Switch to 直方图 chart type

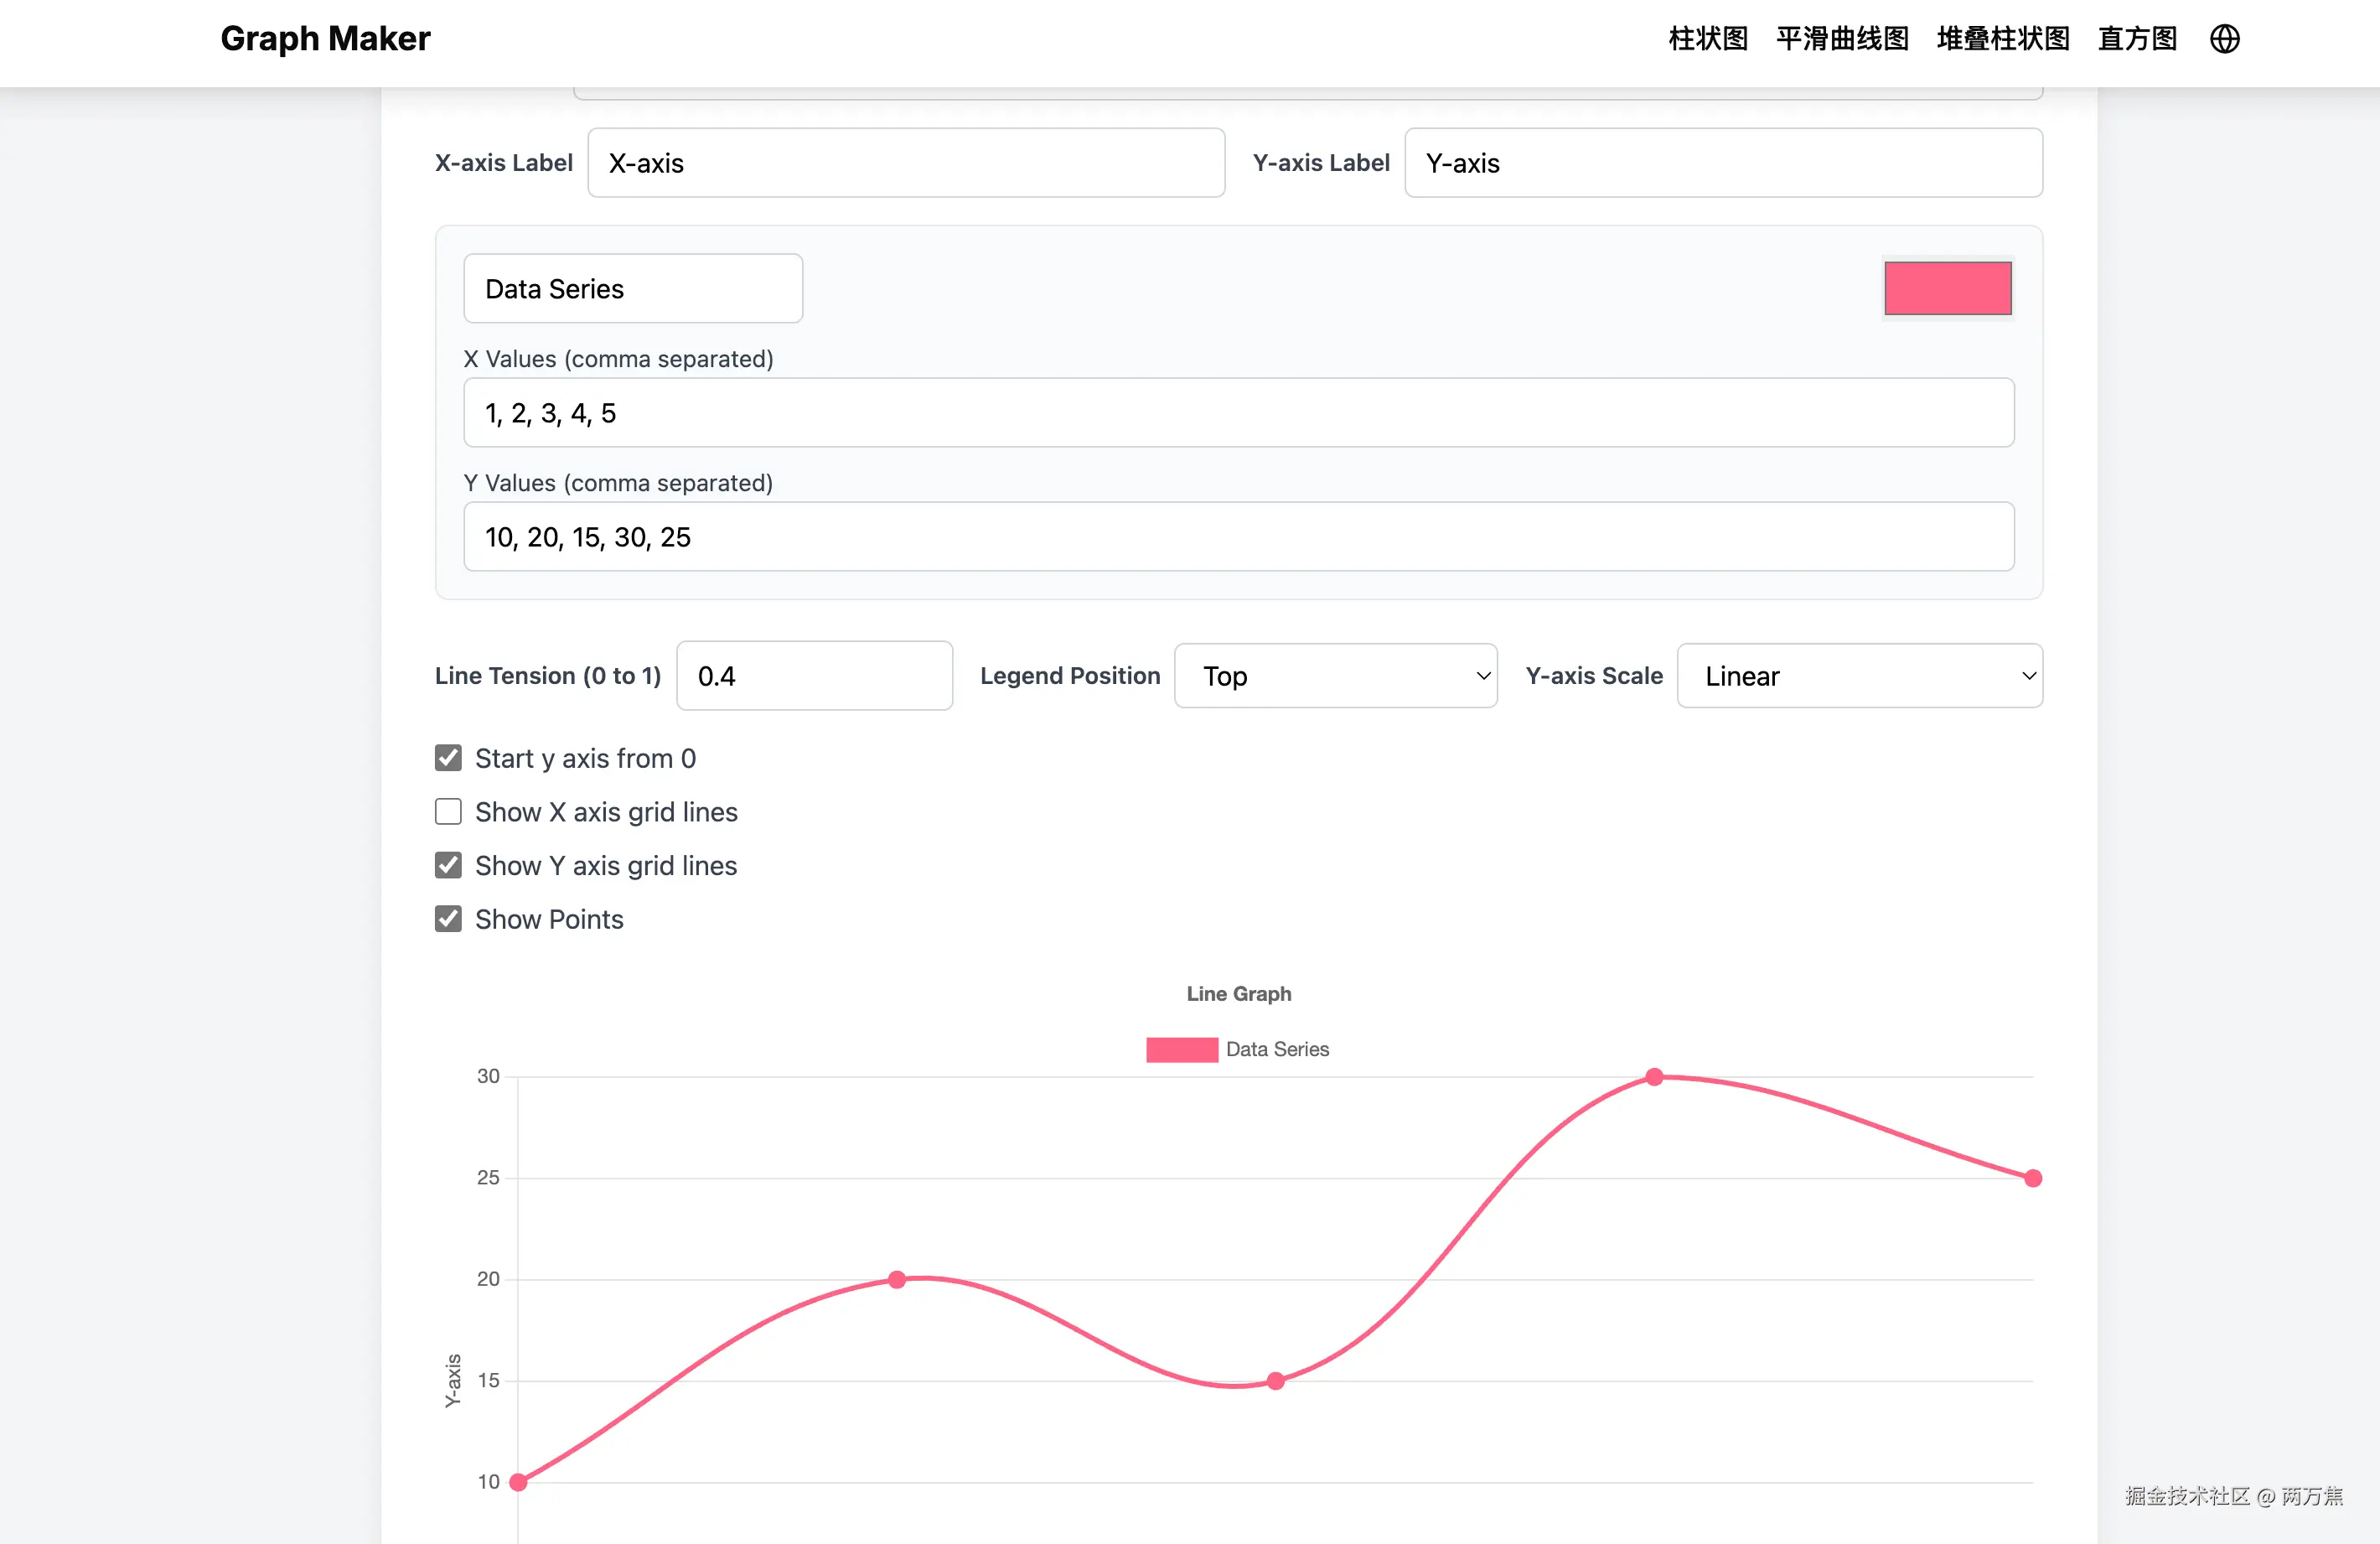coord(2135,39)
